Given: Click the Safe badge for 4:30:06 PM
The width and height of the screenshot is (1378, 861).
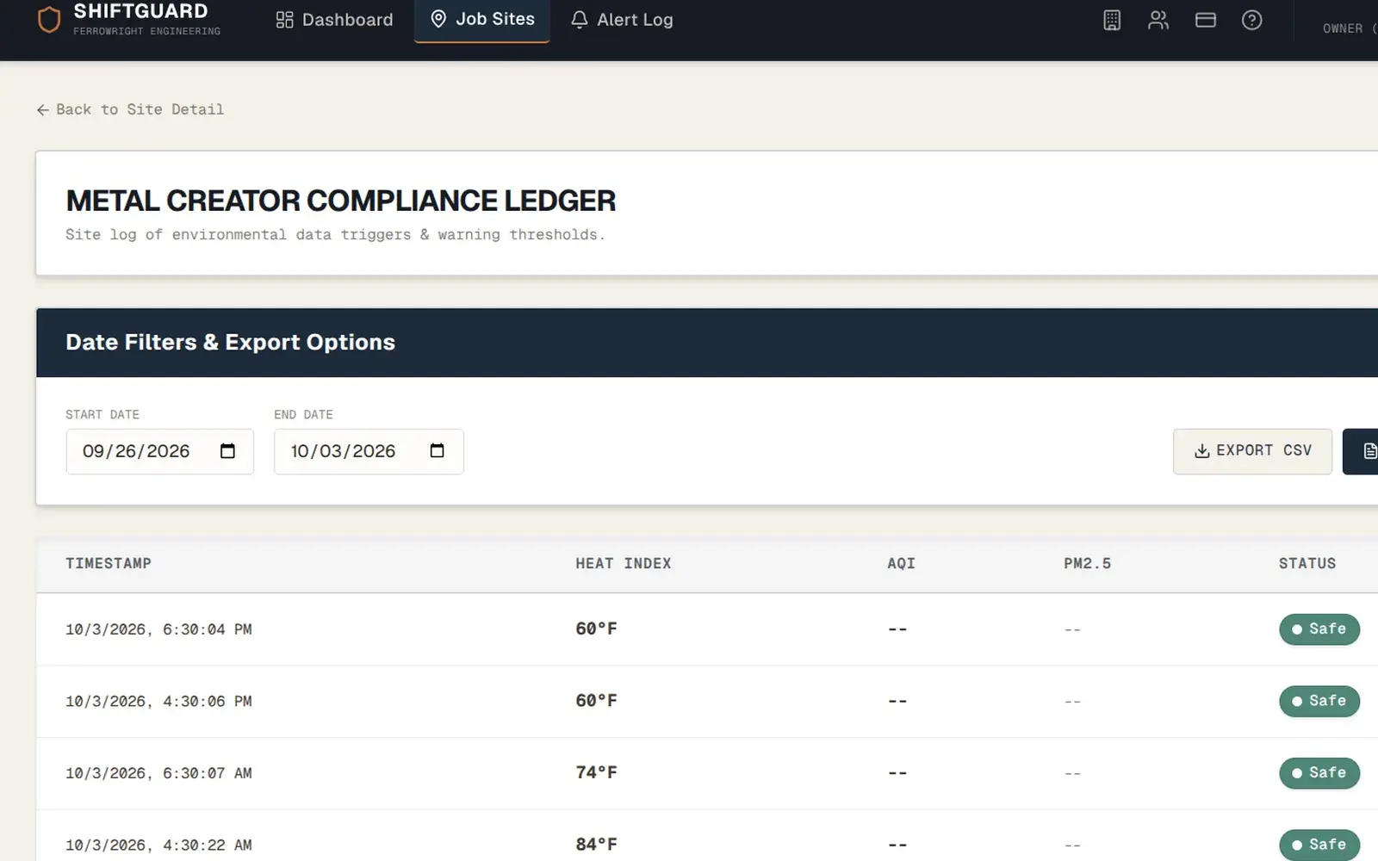Looking at the screenshot, I should click(x=1319, y=702).
